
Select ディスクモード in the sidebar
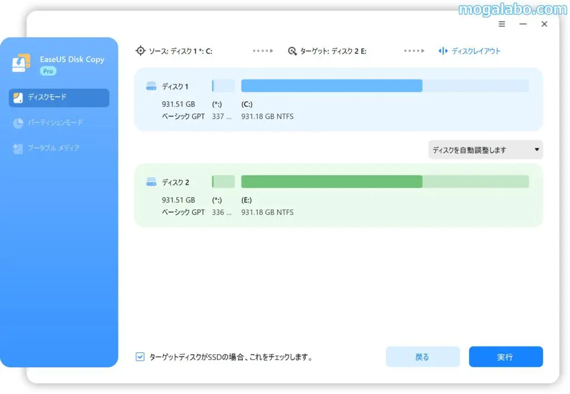coord(59,98)
